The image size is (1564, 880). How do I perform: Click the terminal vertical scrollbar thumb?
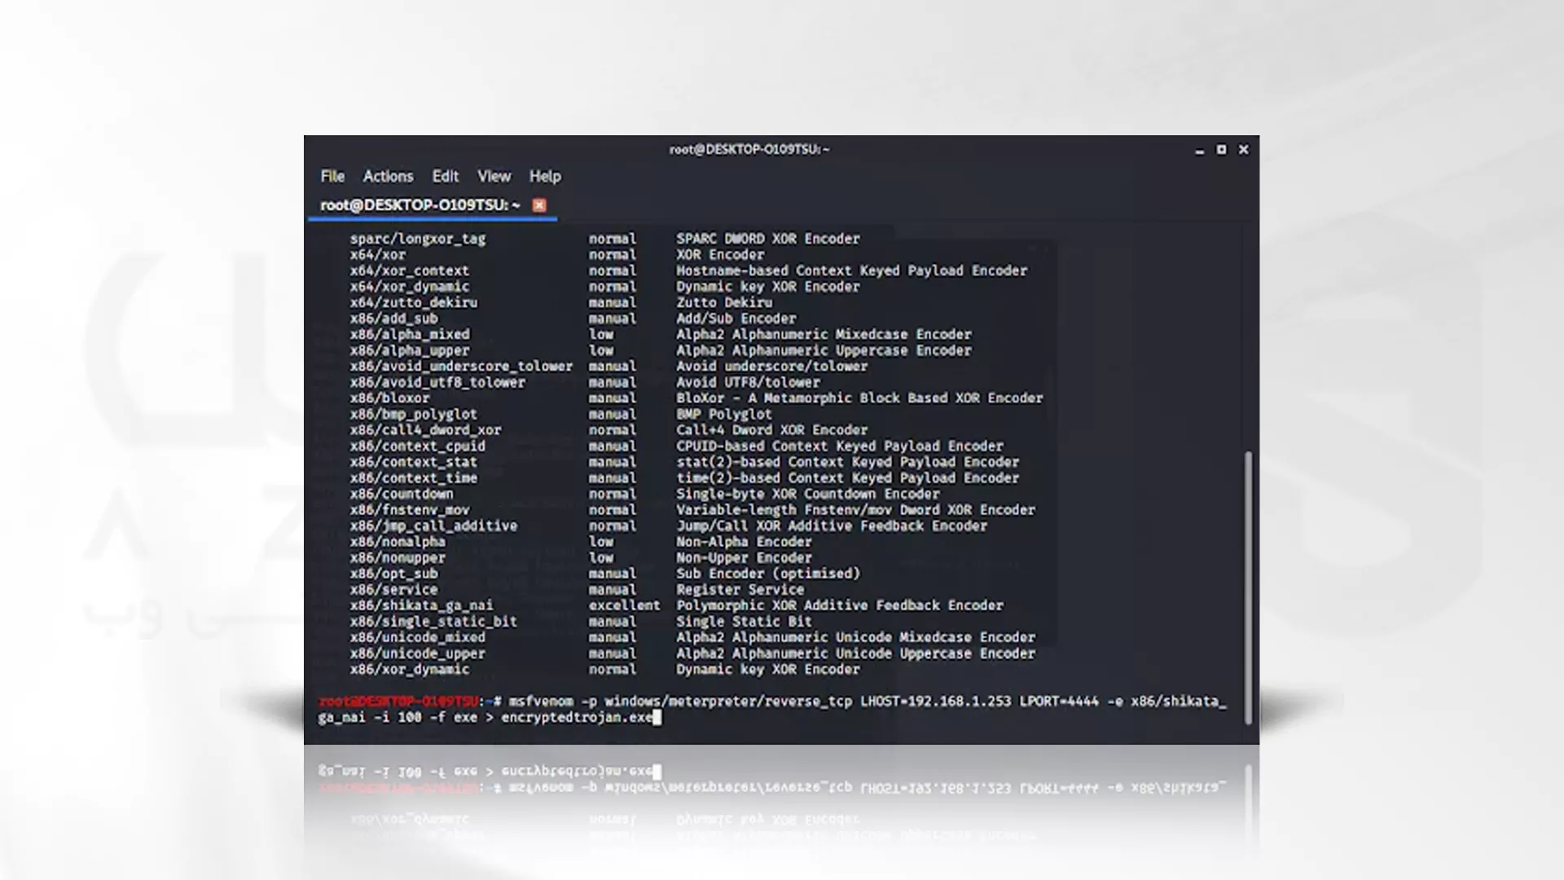(x=1248, y=587)
